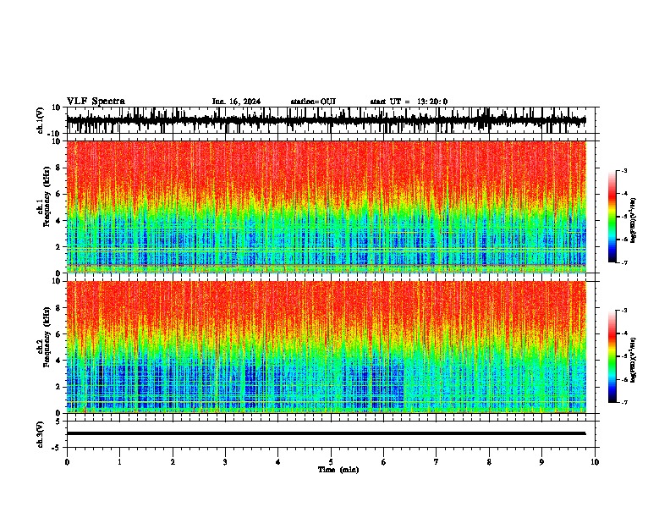
Task: Click the ch.1 "Frequency (kHz)" axis label
Action: point(47,197)
